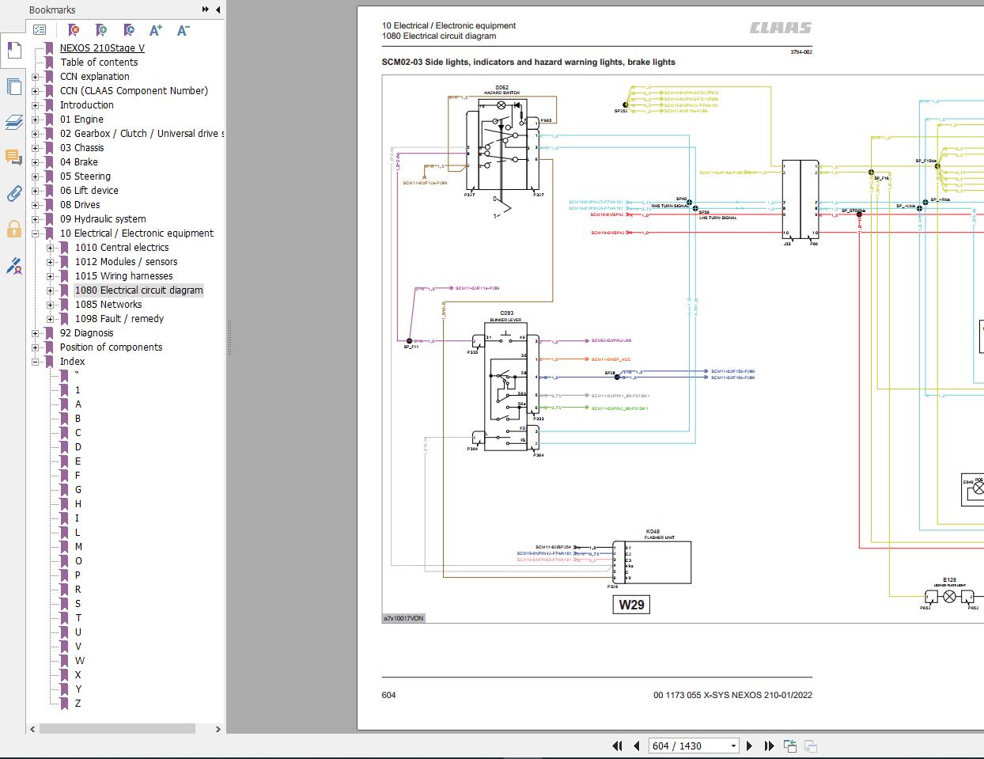Expand the 01 Engine bookmark

pos(36,120)
